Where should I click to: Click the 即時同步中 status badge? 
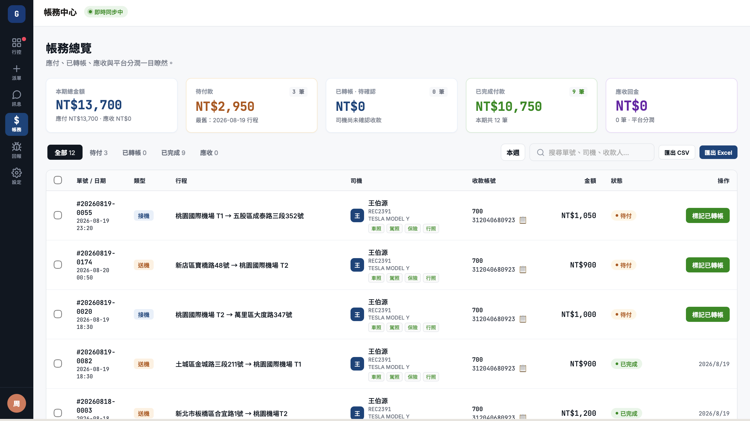coord(106,12)
